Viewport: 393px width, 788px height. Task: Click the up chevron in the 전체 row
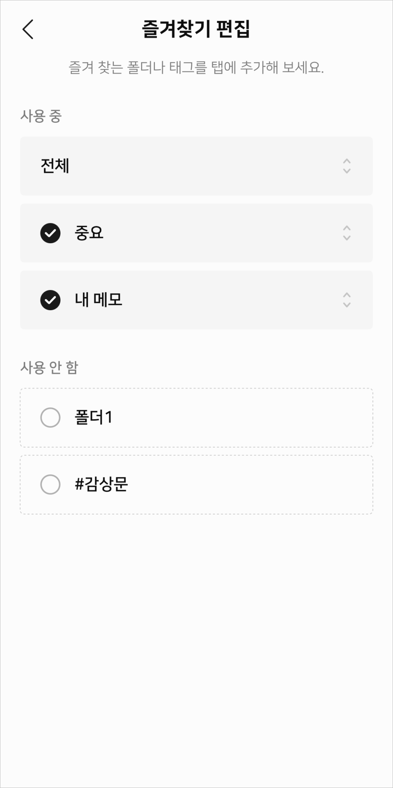pyautogui.click(x=347, y=161)
